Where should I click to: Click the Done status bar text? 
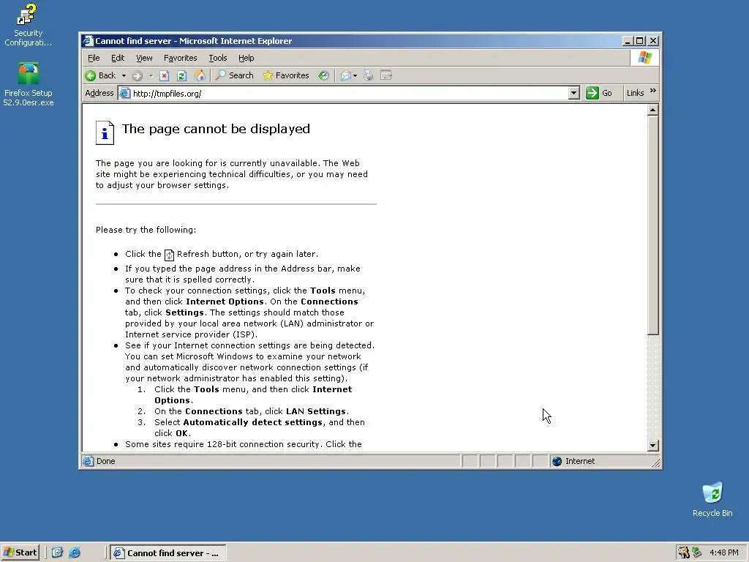coord(105,461)
